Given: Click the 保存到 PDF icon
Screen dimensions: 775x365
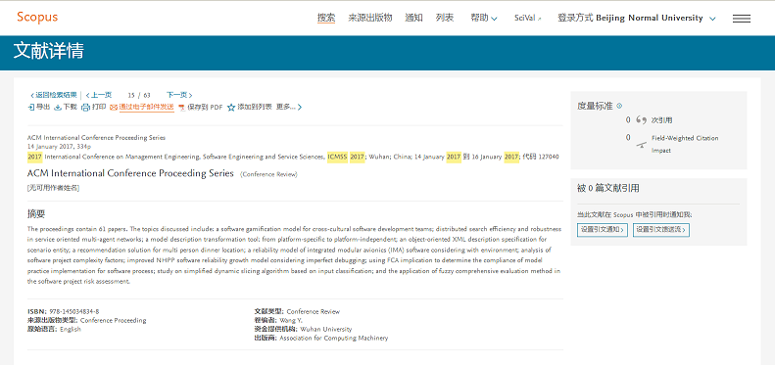Looking at the screenshot, I should coord(181,108).
